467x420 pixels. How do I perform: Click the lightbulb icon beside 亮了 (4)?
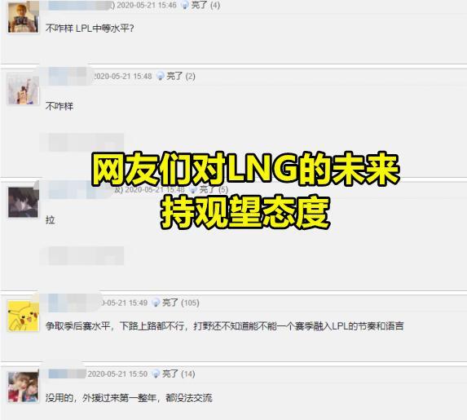(185, 5)
